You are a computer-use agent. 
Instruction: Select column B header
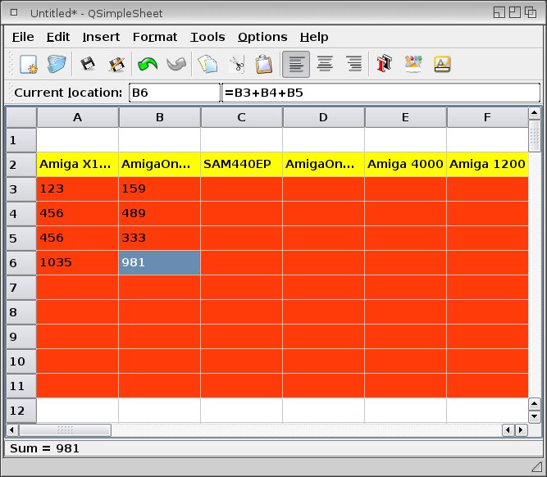tap(159, 117)
